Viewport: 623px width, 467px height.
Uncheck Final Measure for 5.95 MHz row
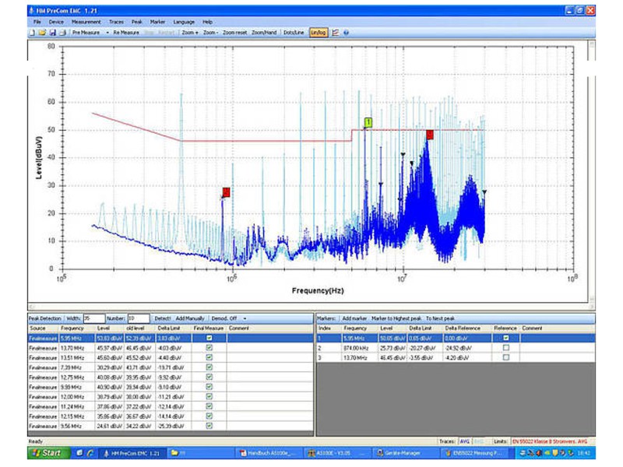209,338
